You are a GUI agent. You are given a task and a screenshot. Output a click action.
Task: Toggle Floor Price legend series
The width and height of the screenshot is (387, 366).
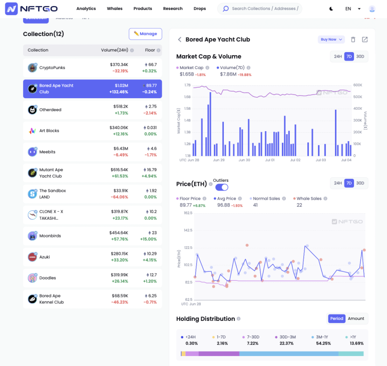pos(189,198)
